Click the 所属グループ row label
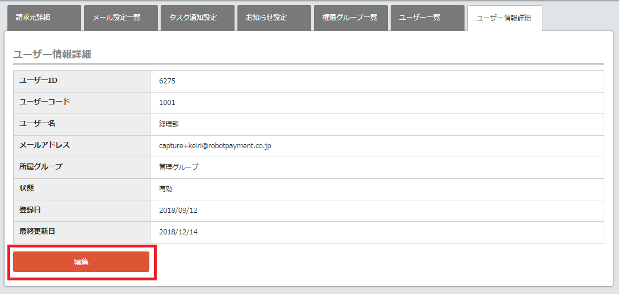This screenshot has width=619, height=294. pos(41,167)
